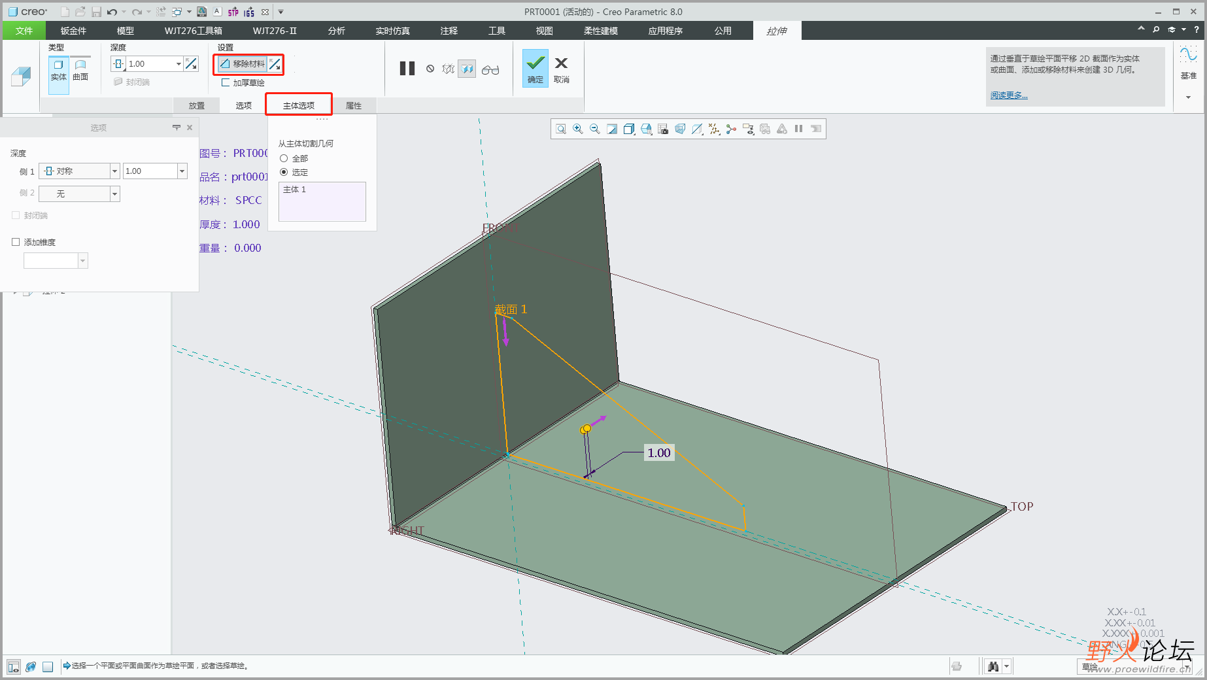This screenshot has height=680, width=1207.
Task: Open the 分析 ribbon tab
Action: (337, 31)
